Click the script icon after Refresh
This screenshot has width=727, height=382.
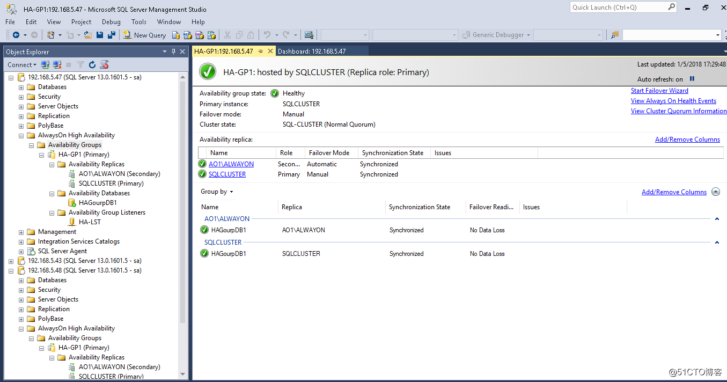tap(105, 64)
